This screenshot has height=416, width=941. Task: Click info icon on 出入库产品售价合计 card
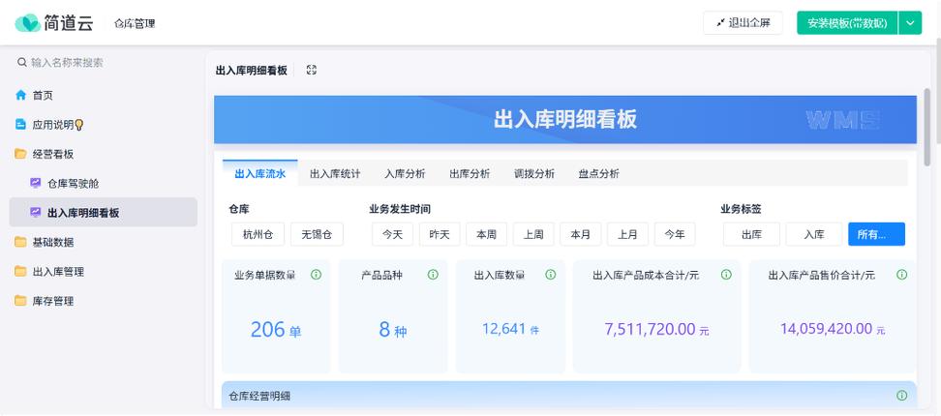pos(901,275)
